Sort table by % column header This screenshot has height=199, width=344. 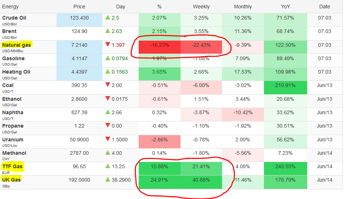click(x=159, y=7)
